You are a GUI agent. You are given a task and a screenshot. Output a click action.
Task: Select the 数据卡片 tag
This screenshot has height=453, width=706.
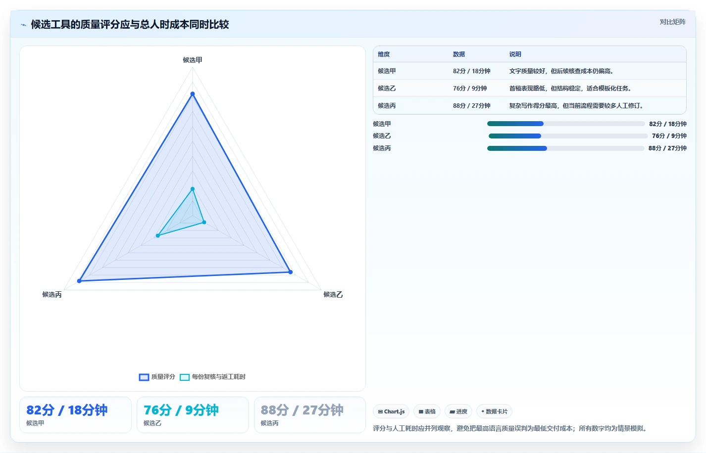pyautogui.click(x=494, y=411)
